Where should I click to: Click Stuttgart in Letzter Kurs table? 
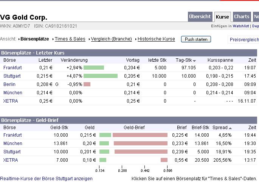point(12,76)
